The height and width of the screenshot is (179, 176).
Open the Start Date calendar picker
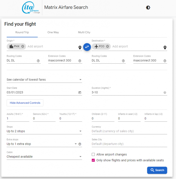pyautogui.click(x=80, y=93)
